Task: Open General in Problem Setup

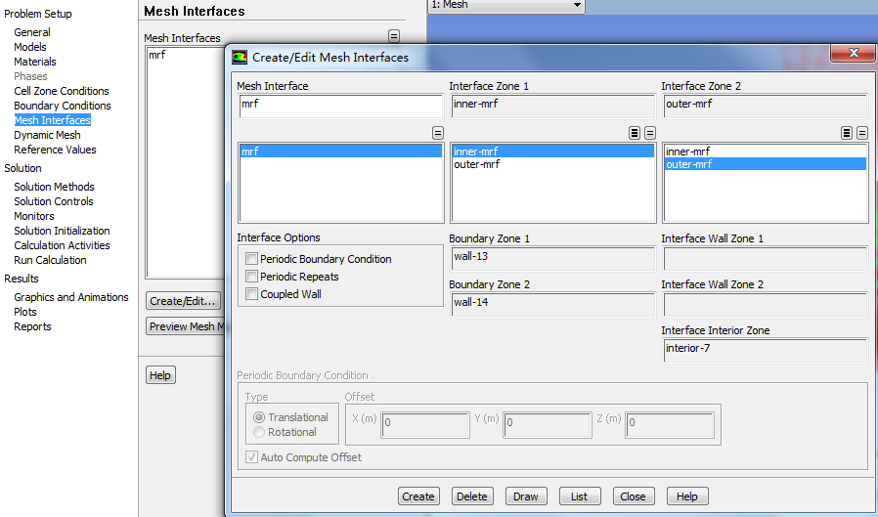Action: click(32, 32)
